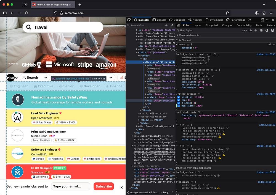
Task: Click the Type your email field
Action: click(x=71, y=186)
